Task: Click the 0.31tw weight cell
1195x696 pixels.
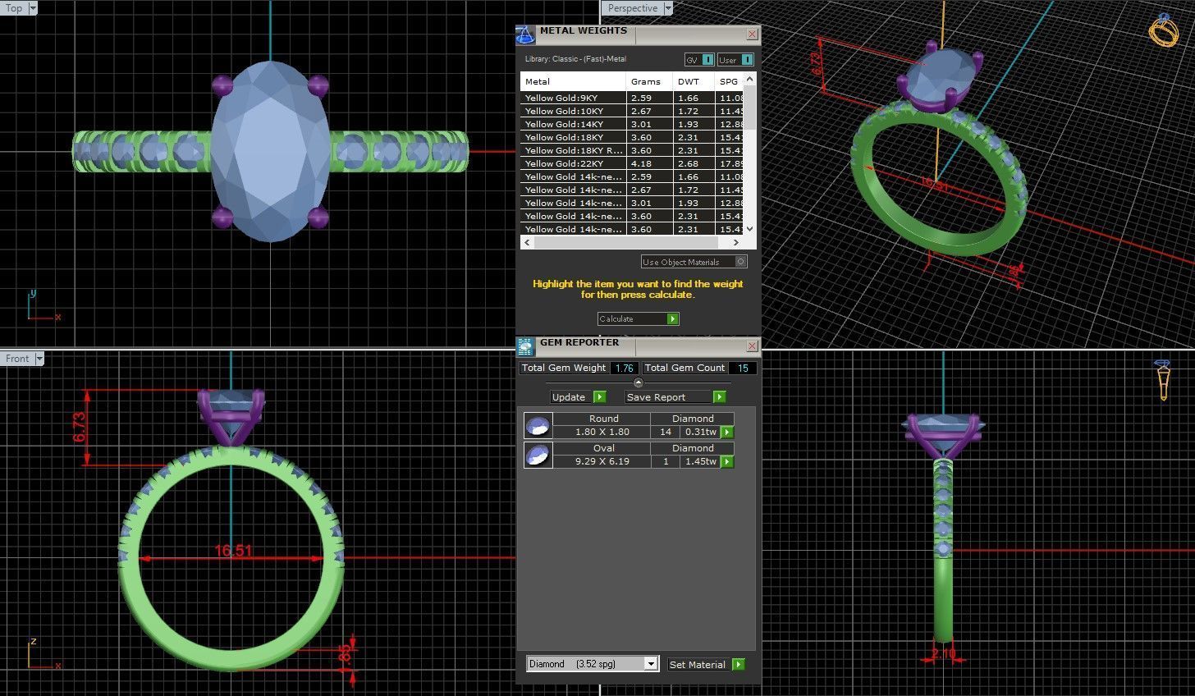Action: point(700,432)
